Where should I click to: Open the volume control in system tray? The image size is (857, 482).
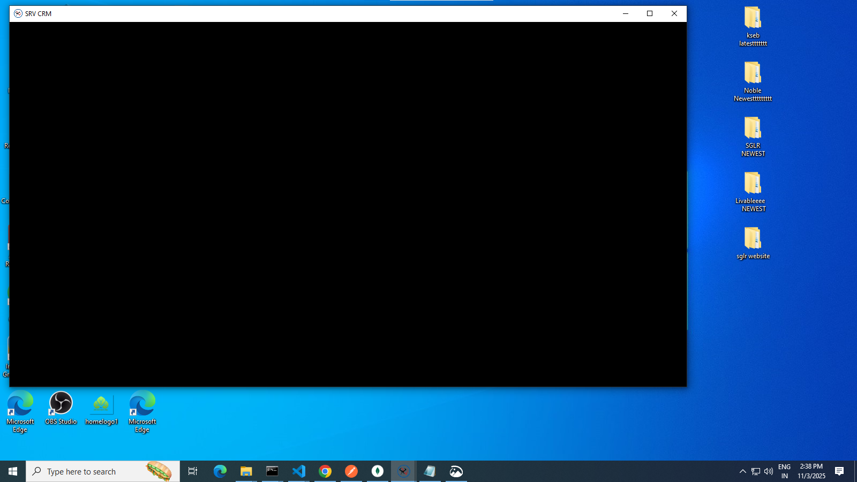coord(769,471)
